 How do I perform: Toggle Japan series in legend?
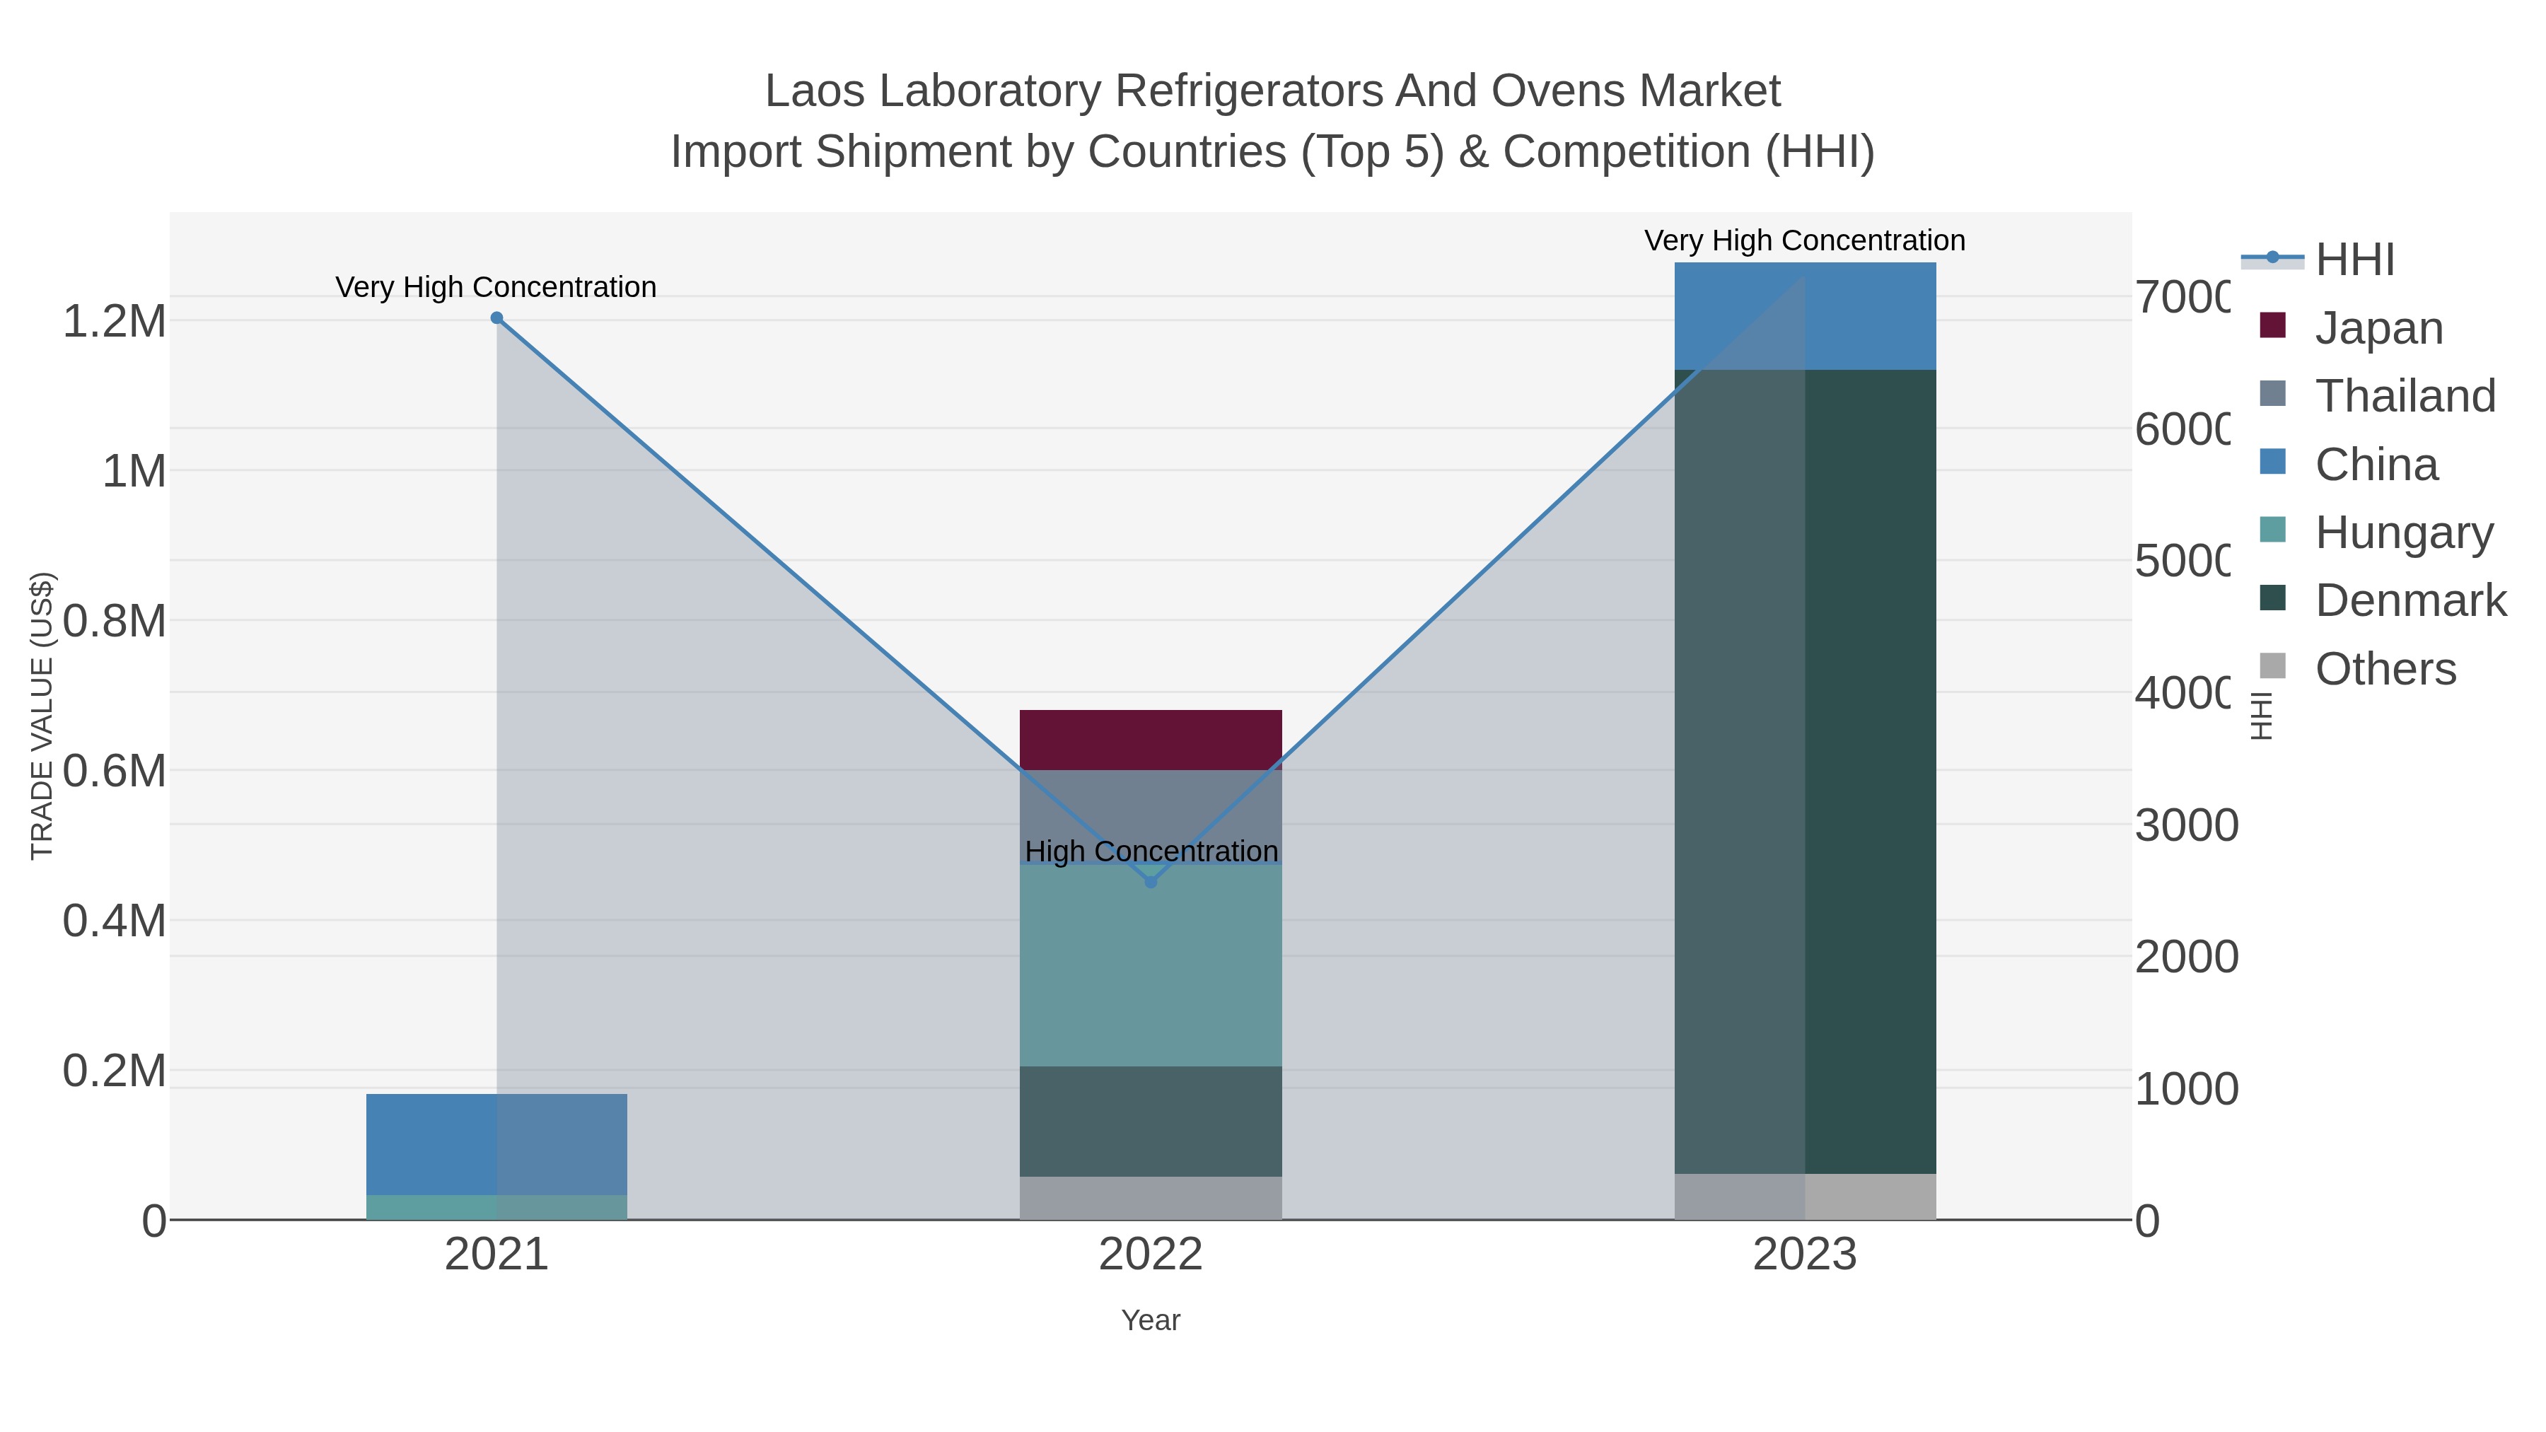tap(2352, 327)
